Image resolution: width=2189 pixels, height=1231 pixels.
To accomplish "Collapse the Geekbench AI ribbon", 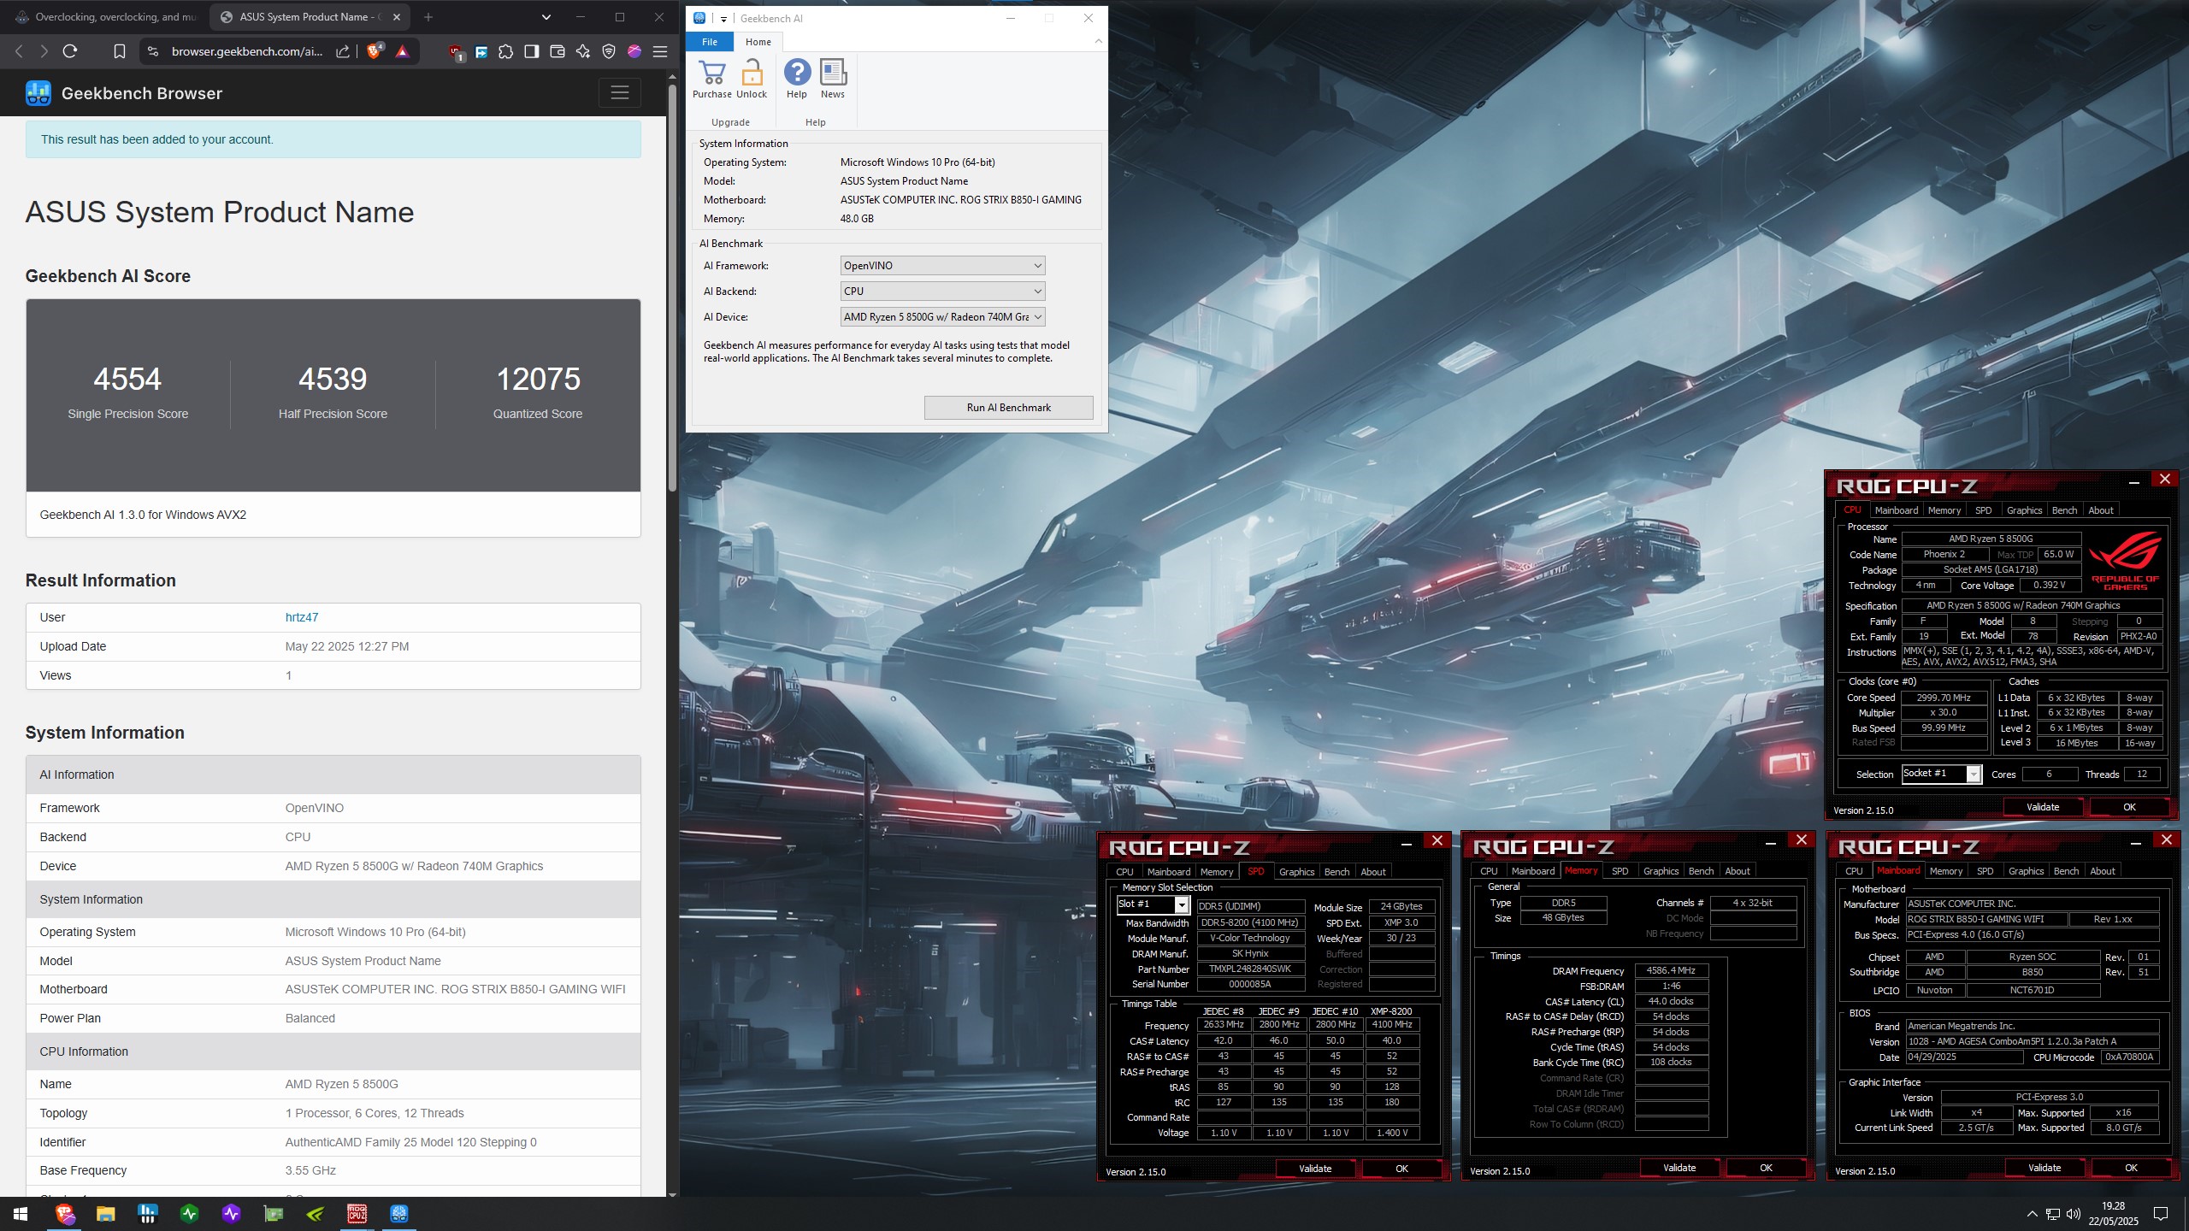I will [1098, 41].
